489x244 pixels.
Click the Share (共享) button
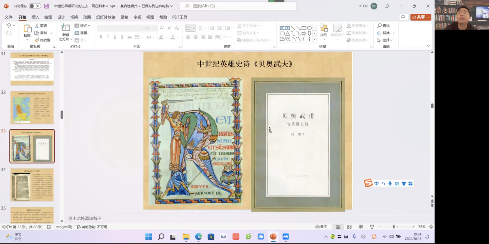pyautogui.click(x=421, y=17)
